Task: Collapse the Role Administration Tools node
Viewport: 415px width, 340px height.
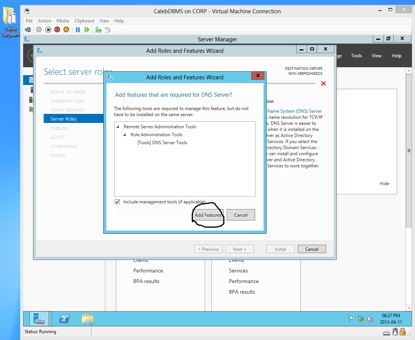Action: [125, 135]
